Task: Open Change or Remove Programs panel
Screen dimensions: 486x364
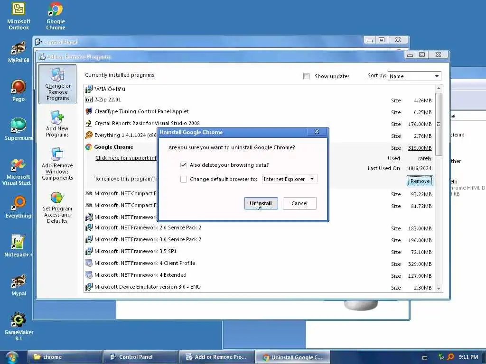Action: pos(57,84)
